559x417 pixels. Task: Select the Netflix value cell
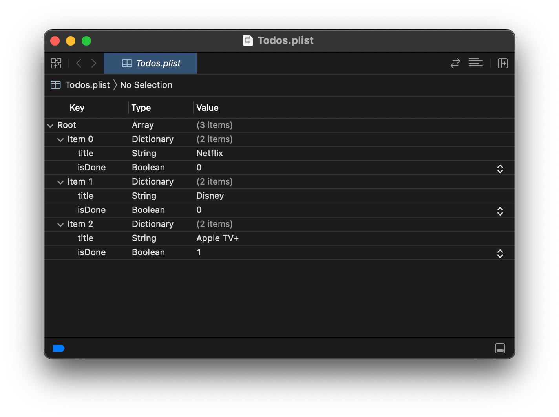[x=210, y=153]
